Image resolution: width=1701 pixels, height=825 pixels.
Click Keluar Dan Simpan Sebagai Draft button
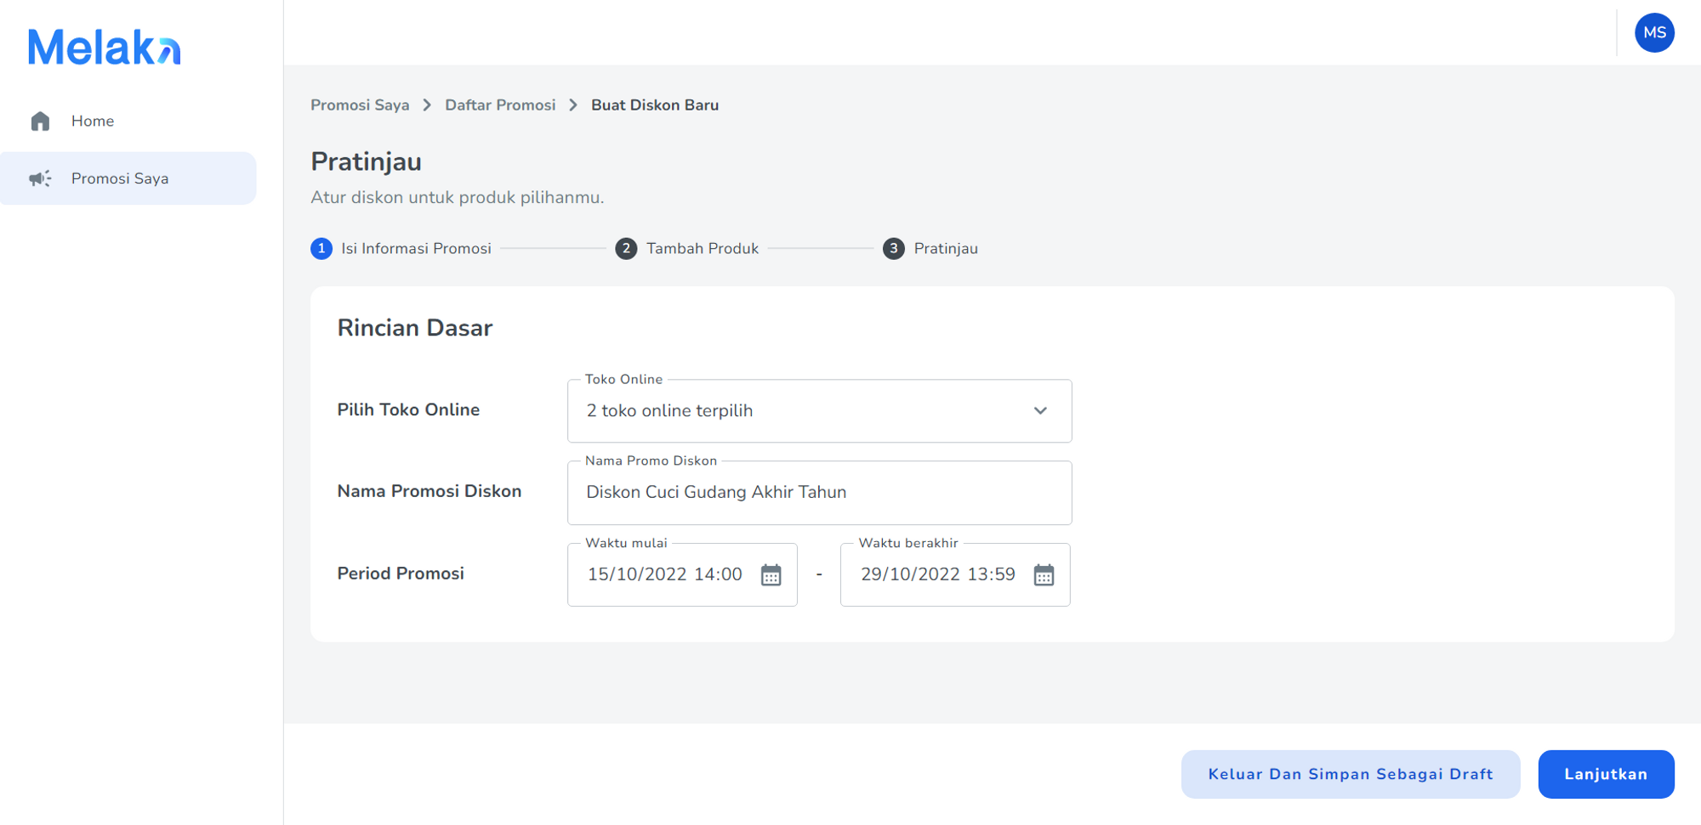click(1351, 774)
